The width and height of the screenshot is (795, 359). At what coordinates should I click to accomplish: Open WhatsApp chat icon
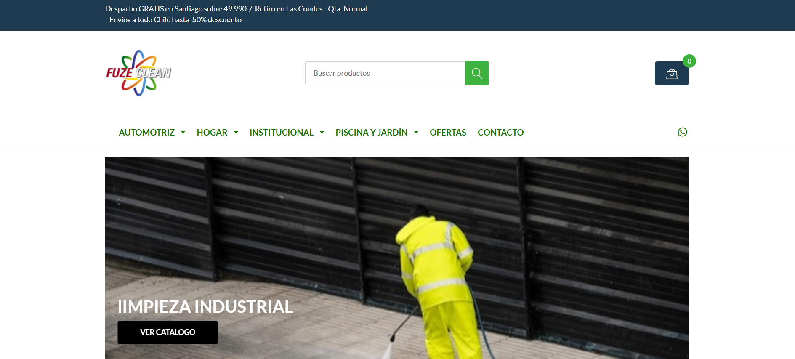coord(682,132)
